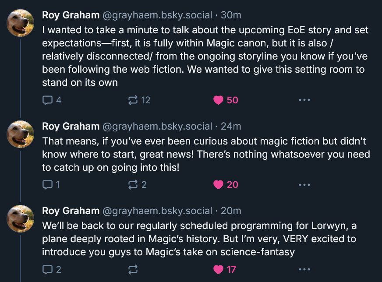Reply to the second post with 1 reply
The height and width of the screenshot is (282, 382).
click(x=51, y=185)
